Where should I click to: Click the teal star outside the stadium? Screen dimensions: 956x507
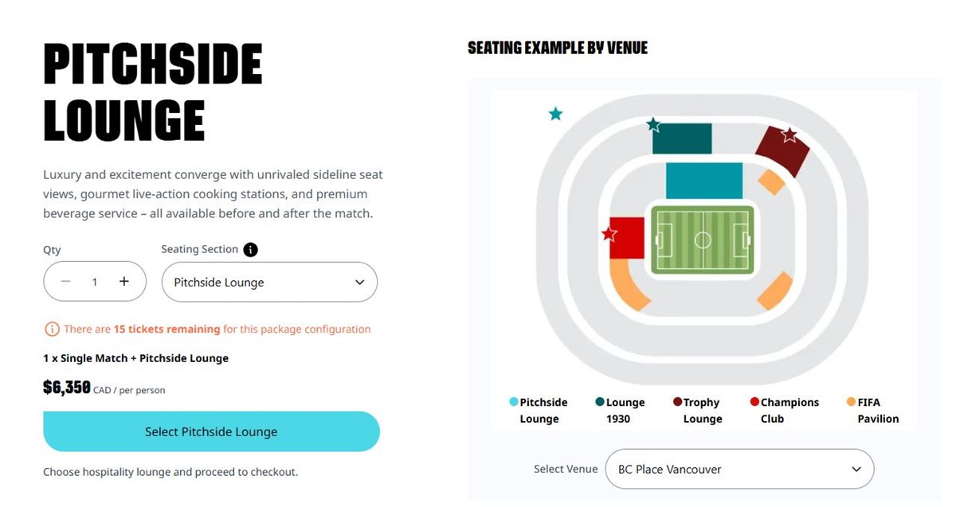coord(555,114)
